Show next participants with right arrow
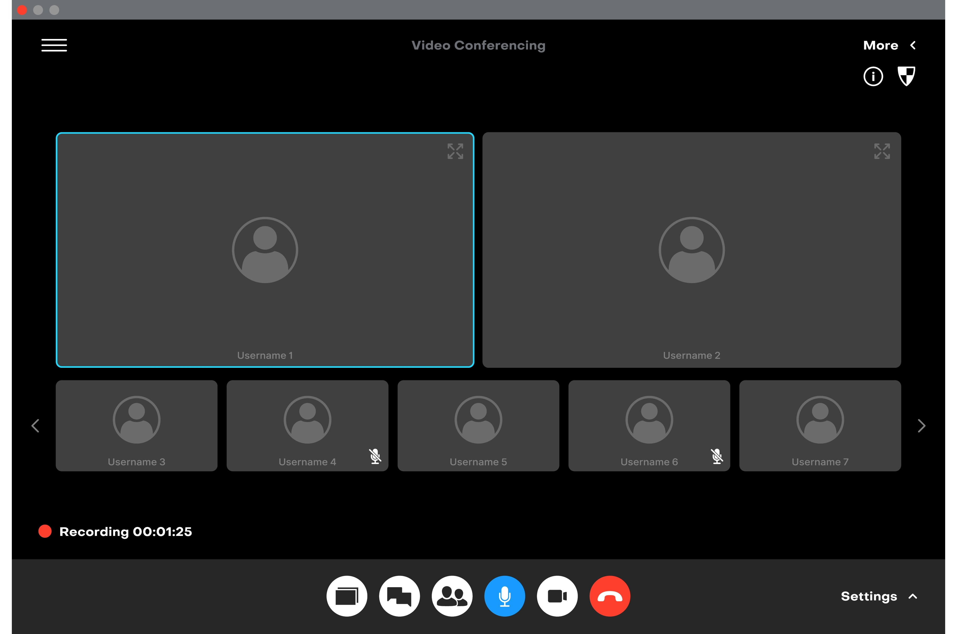The width and height of the screenshot is (957, 634). tap(922, 425)
